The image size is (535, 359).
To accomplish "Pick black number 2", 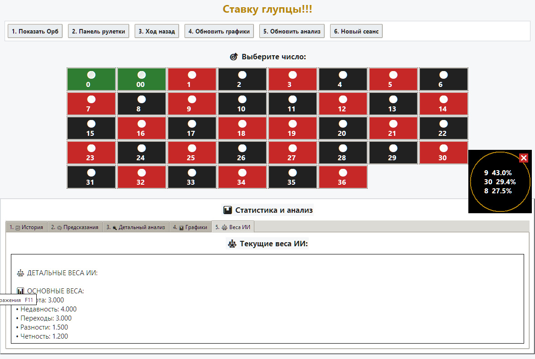I will (x=242, y=79).
